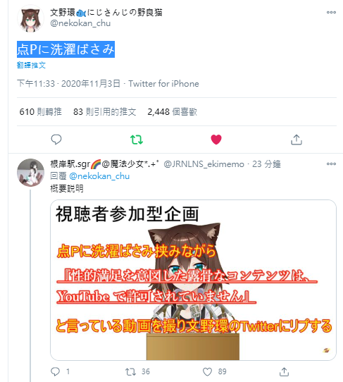Open share options for the main tweet

tap(297, 140)
